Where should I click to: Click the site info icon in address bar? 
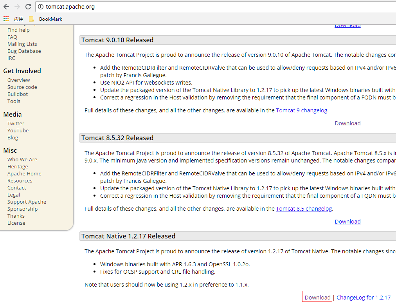pyautogui.click(x=41, y=7)
